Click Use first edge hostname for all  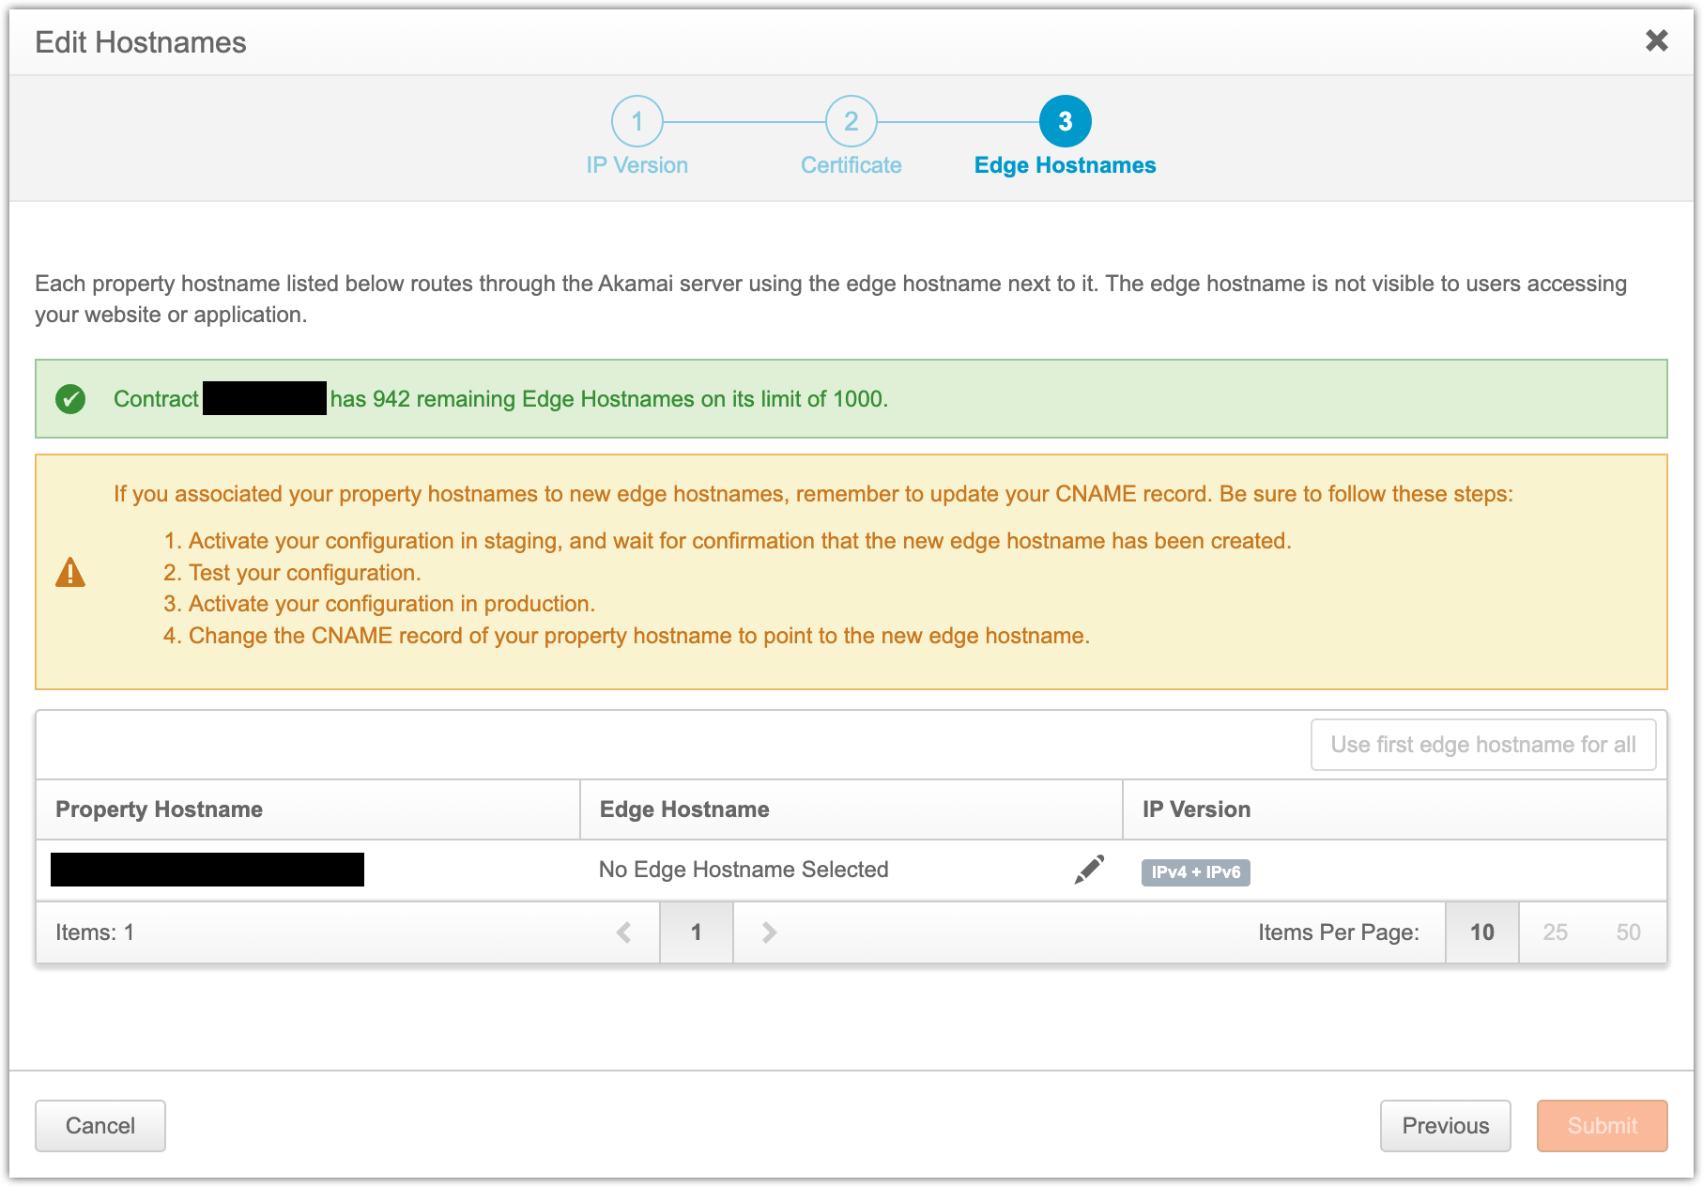(x=1482, y=745)
